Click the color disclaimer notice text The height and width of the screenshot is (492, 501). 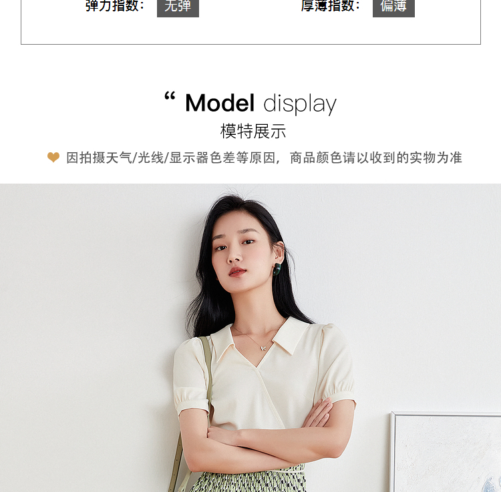pyautogui.click(x=264, y=158)
